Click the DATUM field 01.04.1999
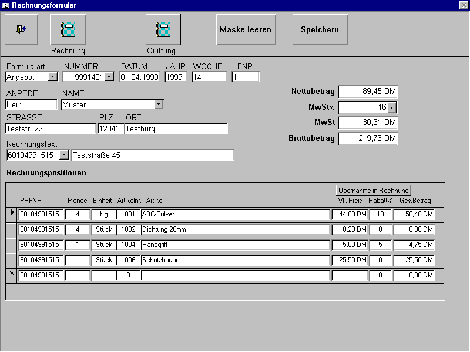 pos(140,77)
